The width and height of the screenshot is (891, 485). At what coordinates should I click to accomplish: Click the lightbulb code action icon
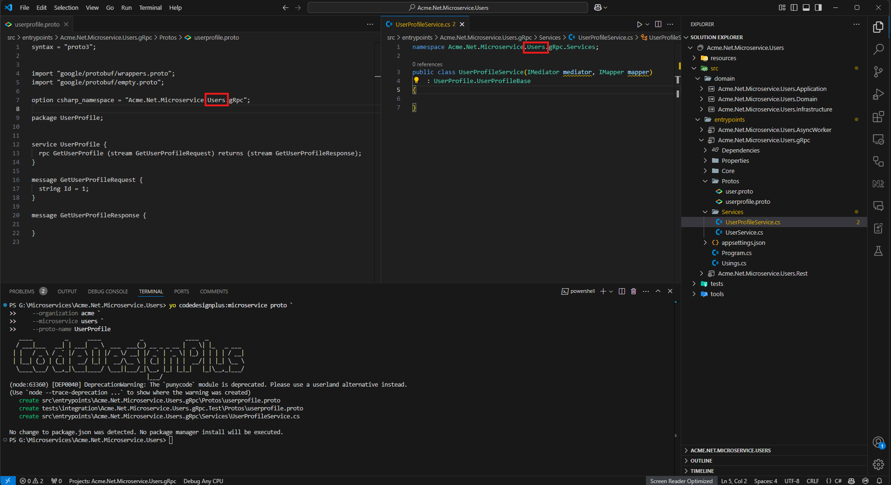click(416, 80)
